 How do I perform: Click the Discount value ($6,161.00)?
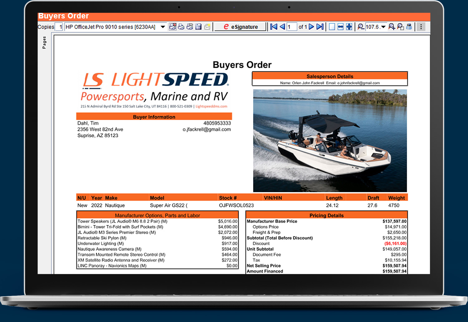(x=395, y=244)
